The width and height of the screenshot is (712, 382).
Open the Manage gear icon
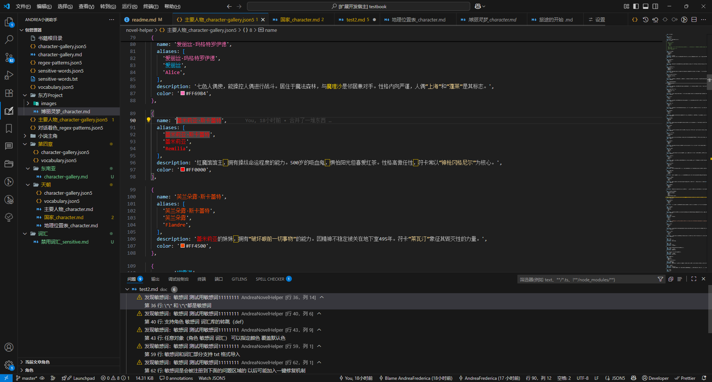[x=9, y=365]
